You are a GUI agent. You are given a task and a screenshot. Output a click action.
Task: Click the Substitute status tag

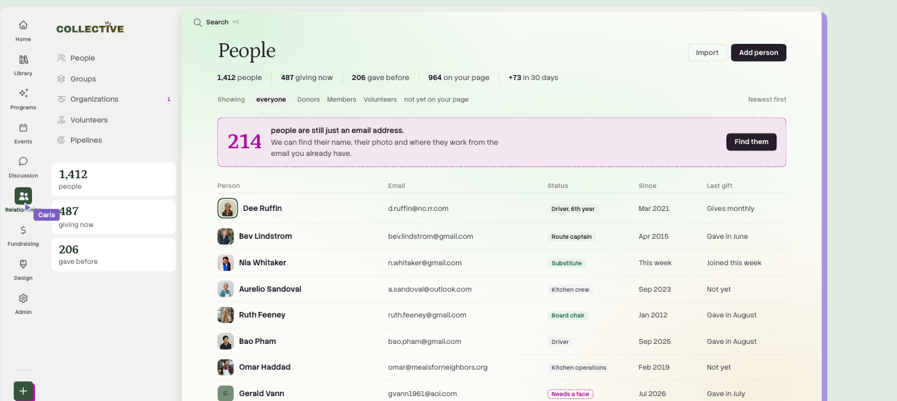pyautogui.click(x=566, y=263)
